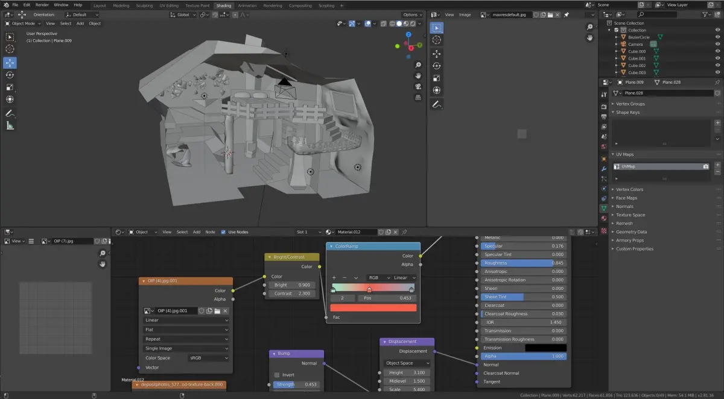Open the Color Space sRGB dropdown

click(x=208, y=358)
